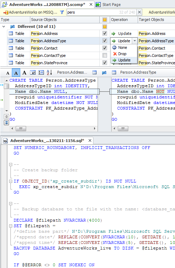Close the AdventureWorks .sql tab
The width and height of the screenshot is (175, 268).
click(90, 141)
